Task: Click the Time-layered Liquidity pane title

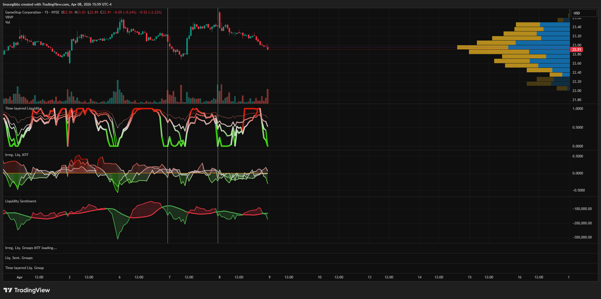Action: pyautogui.click(x=23, y=108)
